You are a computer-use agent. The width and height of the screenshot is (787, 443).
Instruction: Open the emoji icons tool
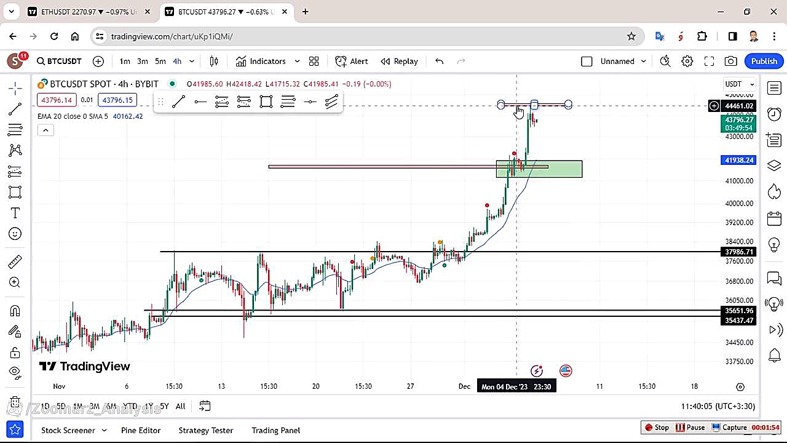[x=15, y=234]
